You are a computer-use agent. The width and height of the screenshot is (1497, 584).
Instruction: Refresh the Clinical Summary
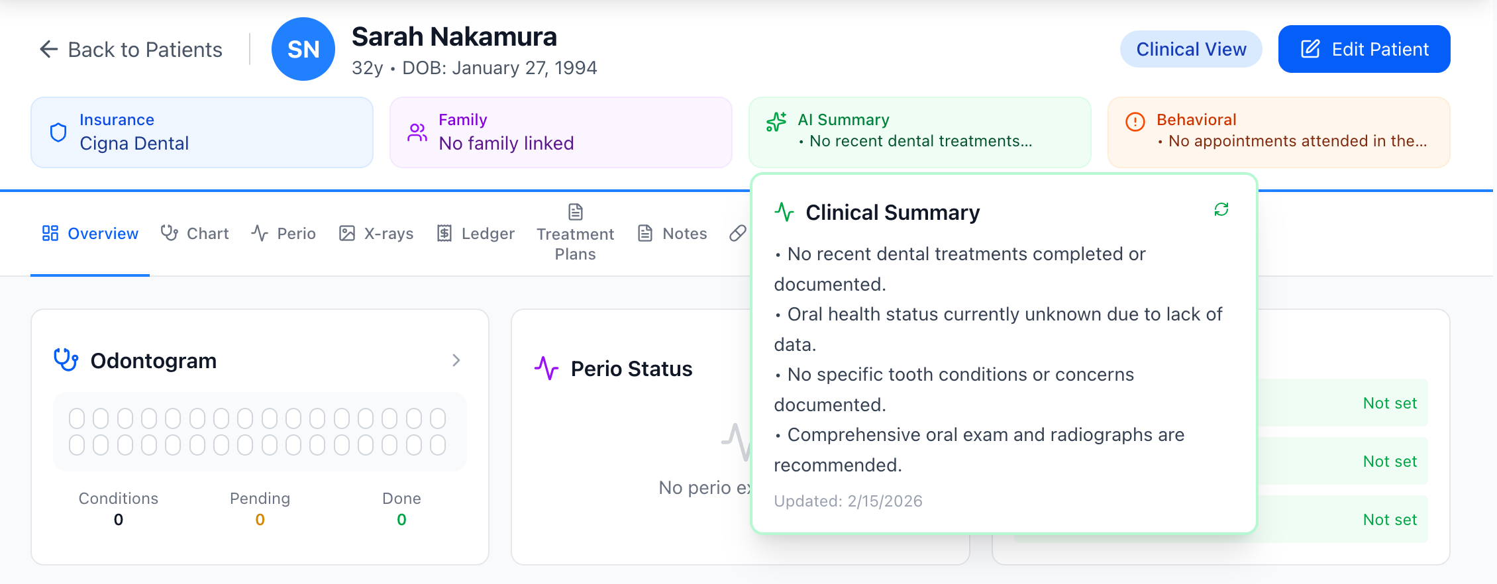pyautogui.click(x=1221, y=209)
